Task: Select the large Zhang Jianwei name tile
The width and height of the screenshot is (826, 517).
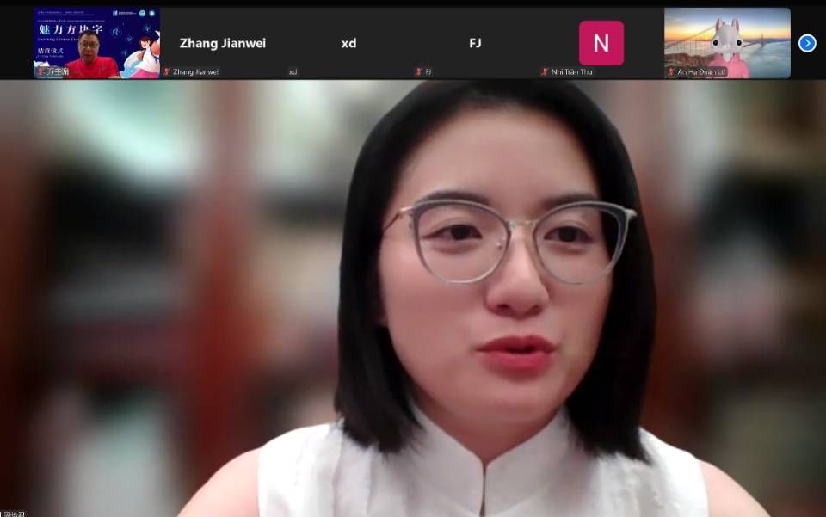Action: coord(223,43)
